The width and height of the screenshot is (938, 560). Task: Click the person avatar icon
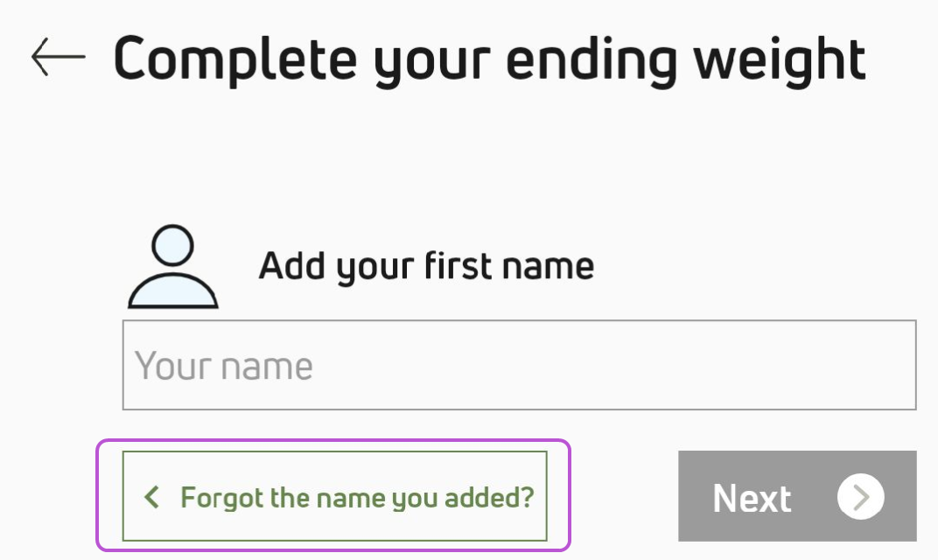173,266
